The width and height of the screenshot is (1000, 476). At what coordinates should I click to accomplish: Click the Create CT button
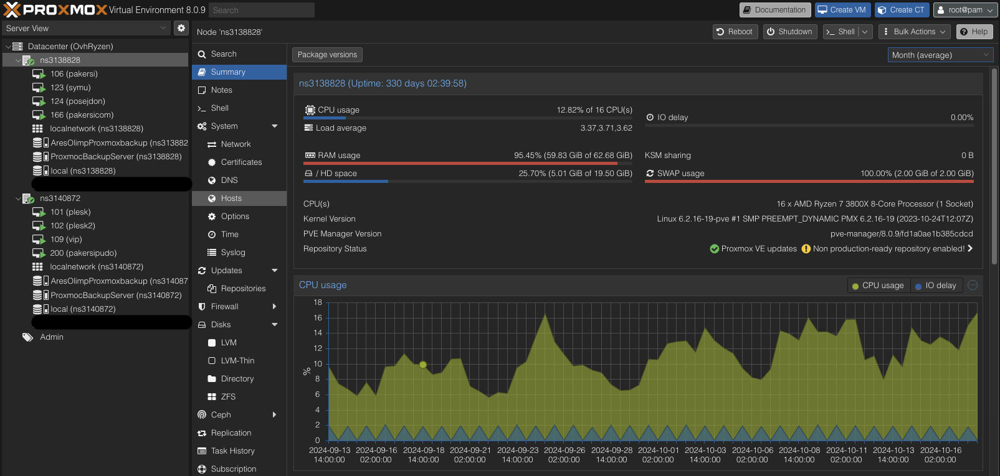[x=902, y=10]
